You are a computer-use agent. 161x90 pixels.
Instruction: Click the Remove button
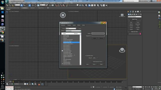(x=101, y=38)
